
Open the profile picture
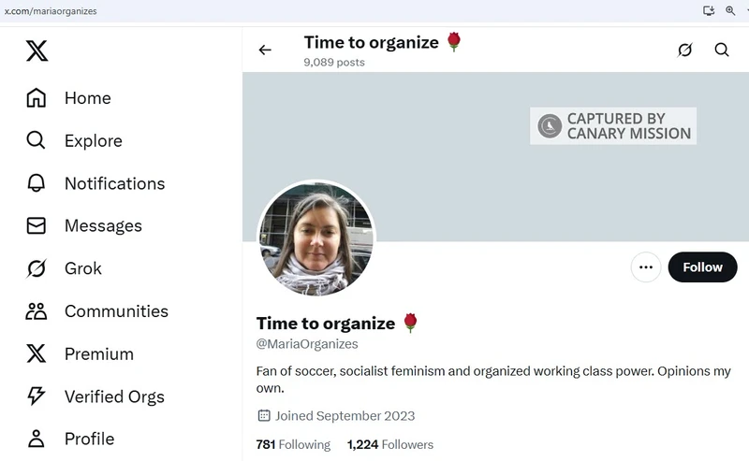316,238
